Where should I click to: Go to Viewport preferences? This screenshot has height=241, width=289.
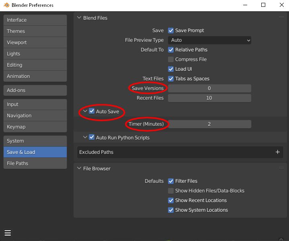click(x=35, y=43)
